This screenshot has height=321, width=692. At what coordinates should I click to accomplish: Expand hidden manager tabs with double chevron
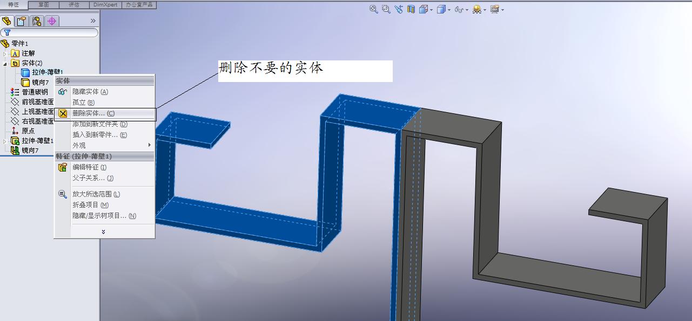(93, 21)
